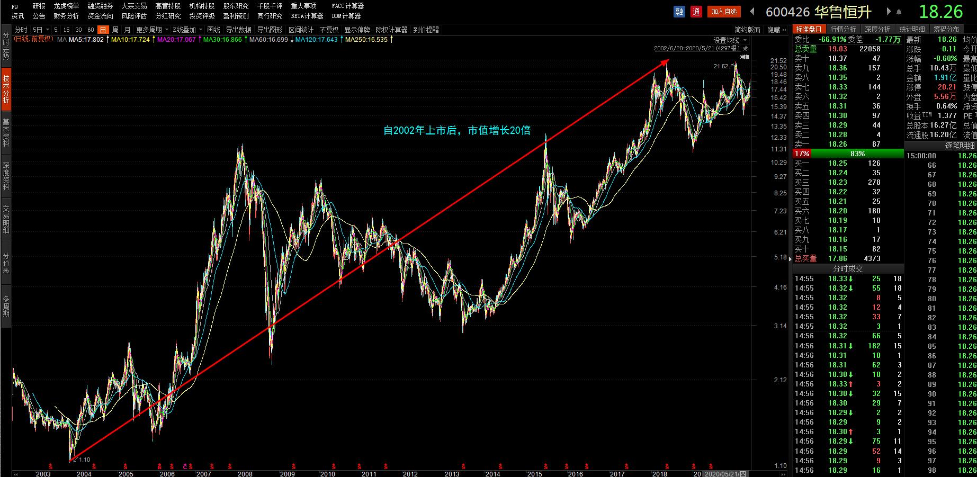Switch to 月 monthly period
This screenshot has width=977, height=477.
coord(127,30)
